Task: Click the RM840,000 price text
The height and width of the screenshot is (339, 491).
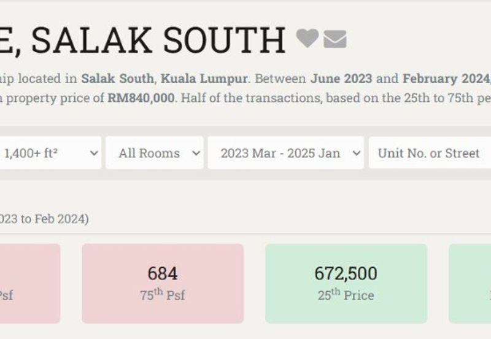Action: [x=141, y=97]
